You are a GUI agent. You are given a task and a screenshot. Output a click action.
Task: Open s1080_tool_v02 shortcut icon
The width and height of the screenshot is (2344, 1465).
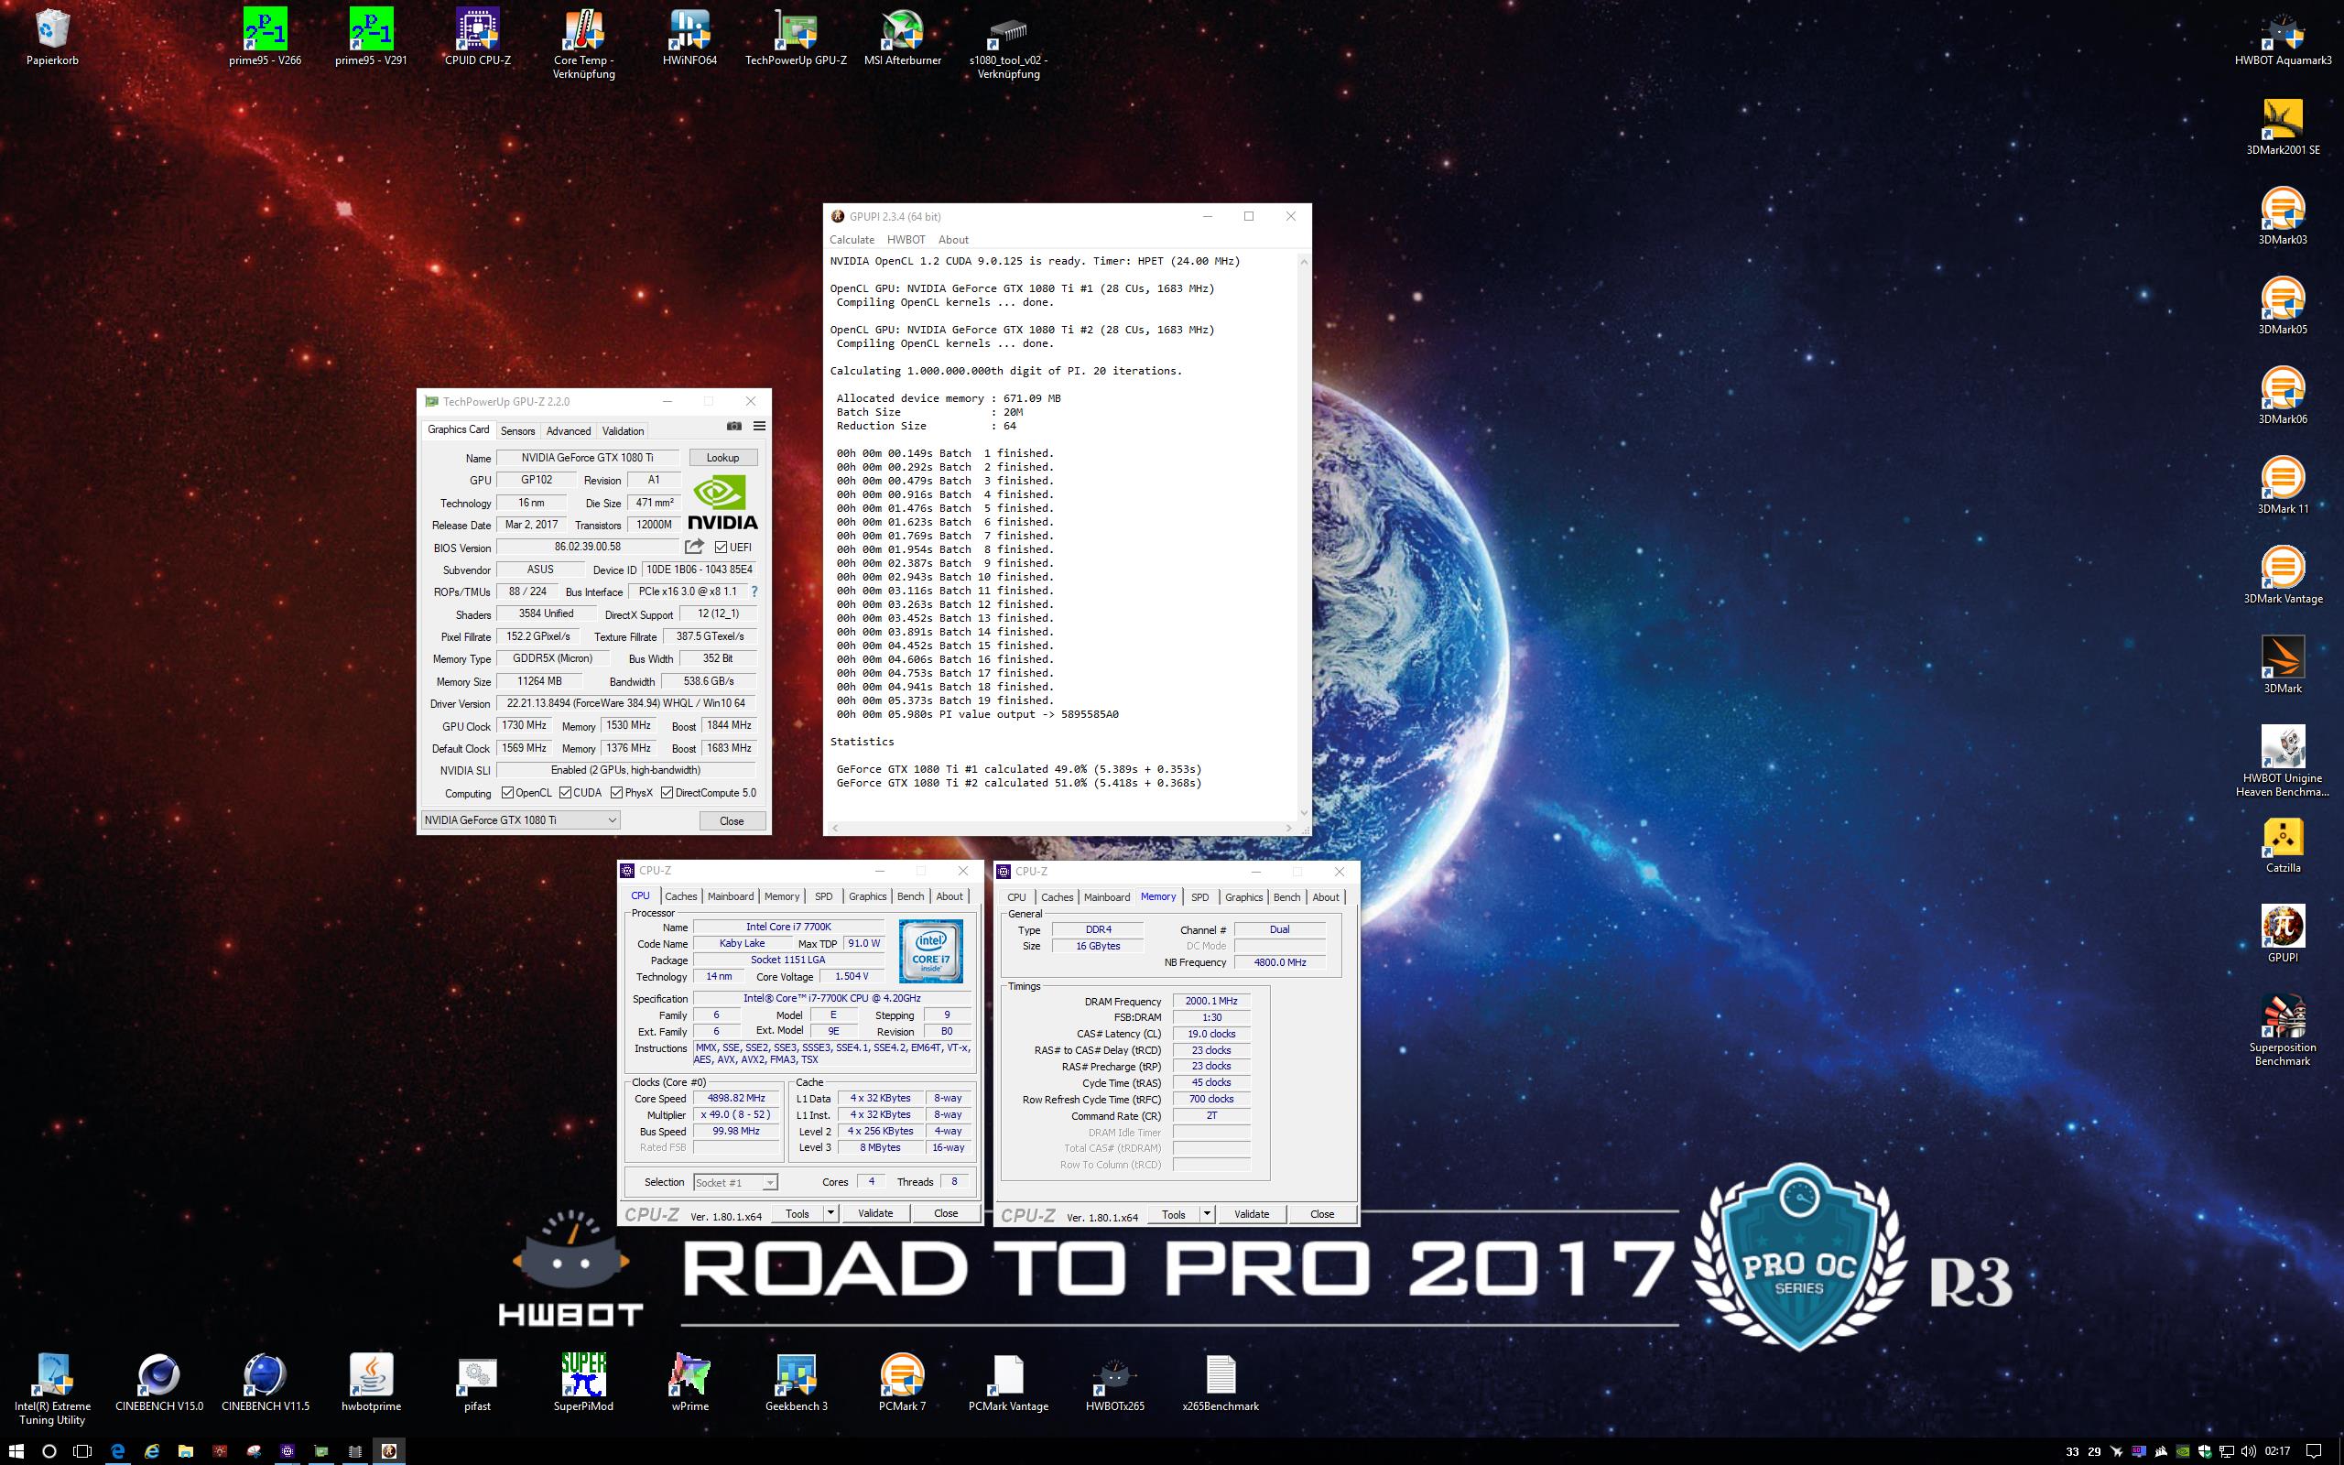click(x=1008, y=44)
